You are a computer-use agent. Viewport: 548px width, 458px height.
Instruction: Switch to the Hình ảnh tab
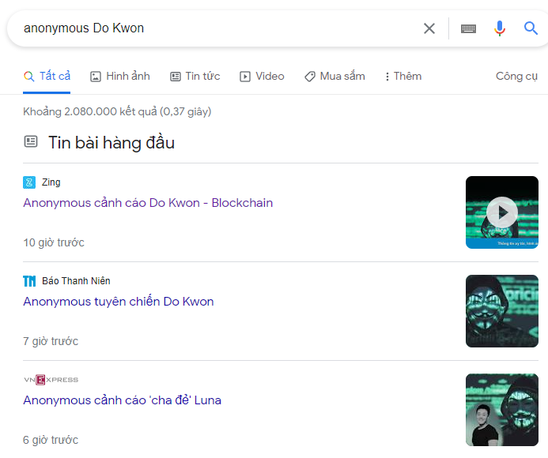[x=120, y=76]
